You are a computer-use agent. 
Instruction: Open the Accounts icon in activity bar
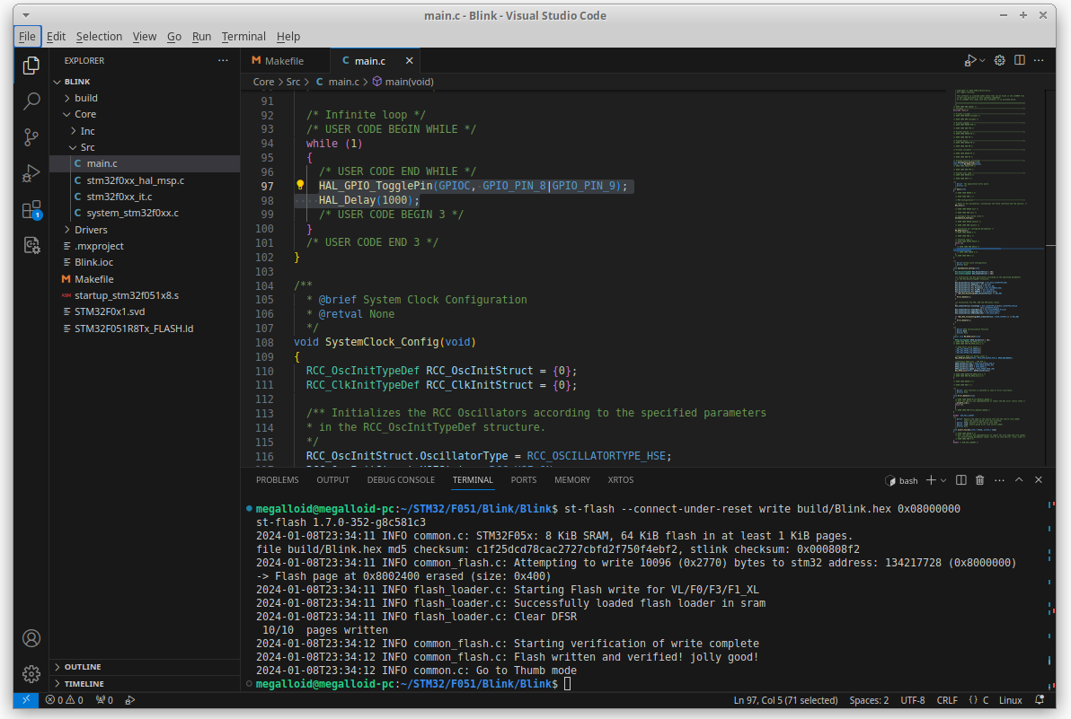tap(31, 638)
